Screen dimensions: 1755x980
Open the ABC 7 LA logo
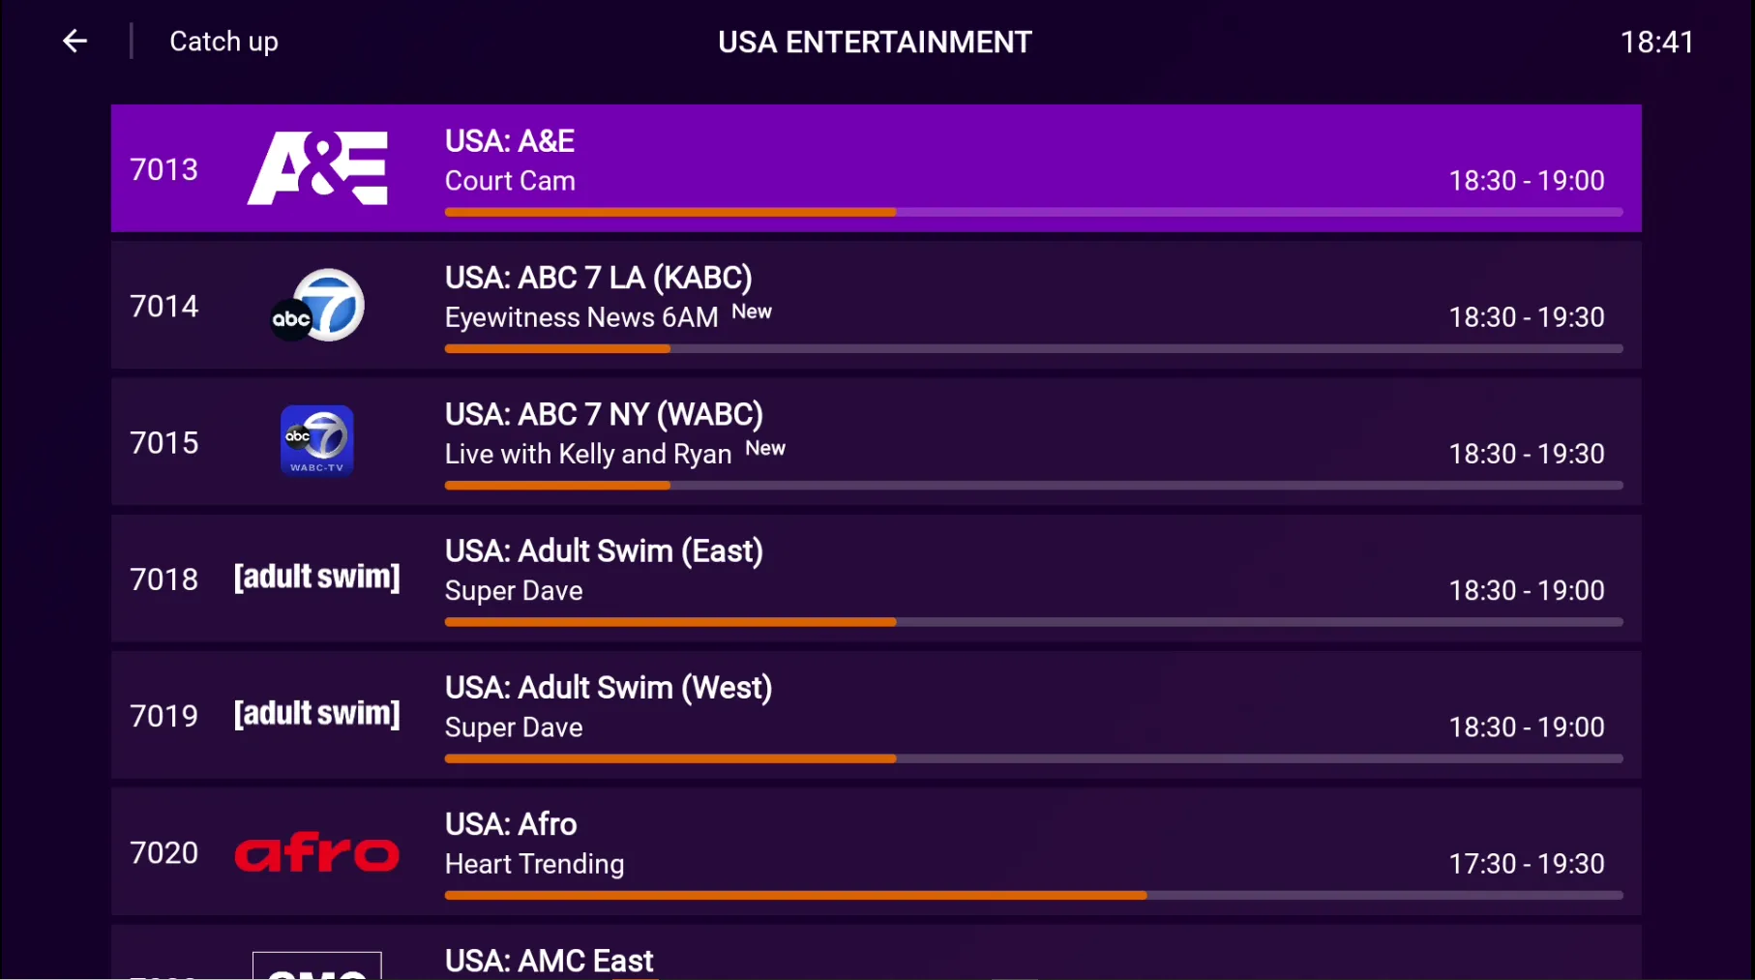(x=317, y=305)
